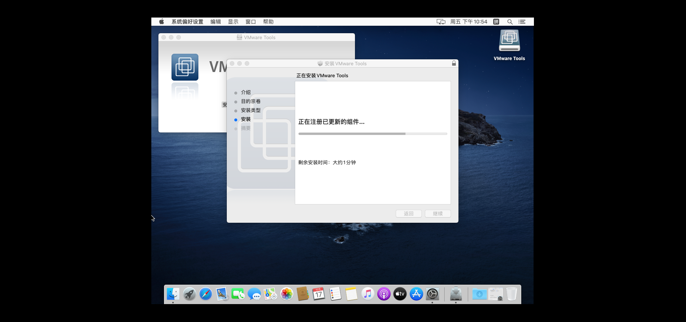Open the 显示 menu
This screenshot has width=686, height=322.
coord(233,22)
